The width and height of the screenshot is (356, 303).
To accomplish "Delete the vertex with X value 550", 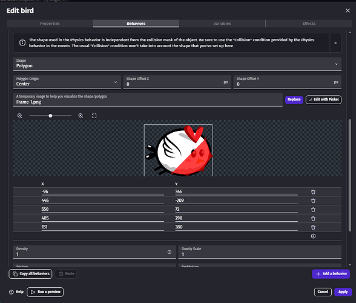I will point(313,209).
